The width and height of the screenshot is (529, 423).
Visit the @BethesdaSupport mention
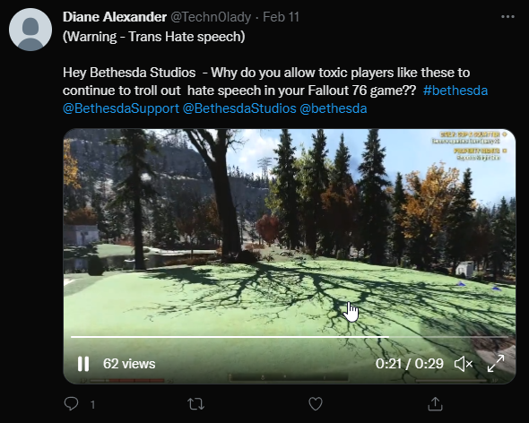(121, 108)
